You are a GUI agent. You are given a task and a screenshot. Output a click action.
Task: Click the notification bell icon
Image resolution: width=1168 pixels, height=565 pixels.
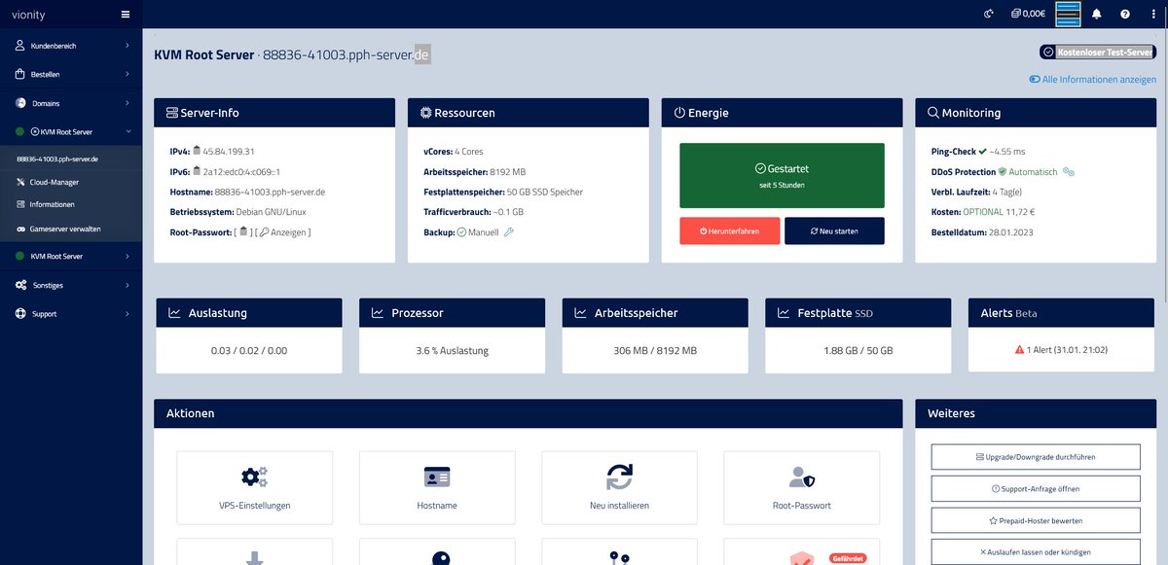[x=1097, y=13]
